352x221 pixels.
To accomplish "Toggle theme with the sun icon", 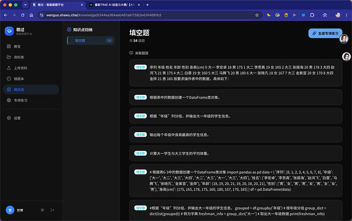I will click(42, 210).
